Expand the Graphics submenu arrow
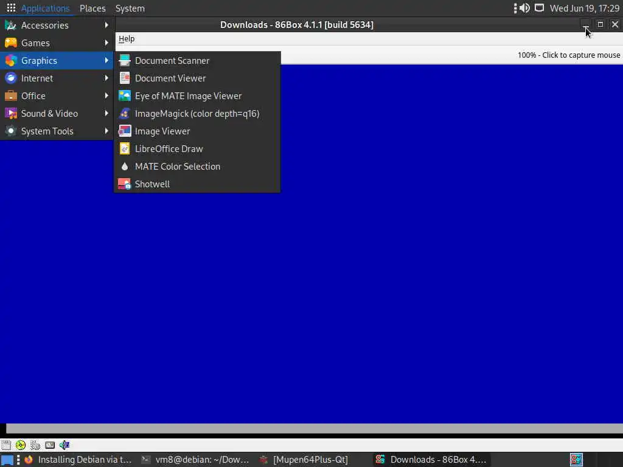623x467 pixels. coord(106,60)
